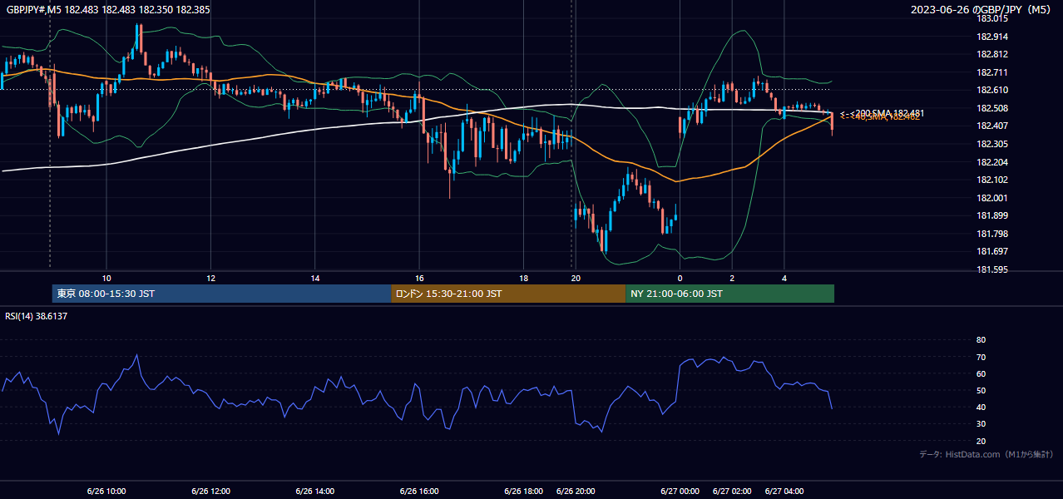Click the 6/26 10:00 date label

point(106,491)
